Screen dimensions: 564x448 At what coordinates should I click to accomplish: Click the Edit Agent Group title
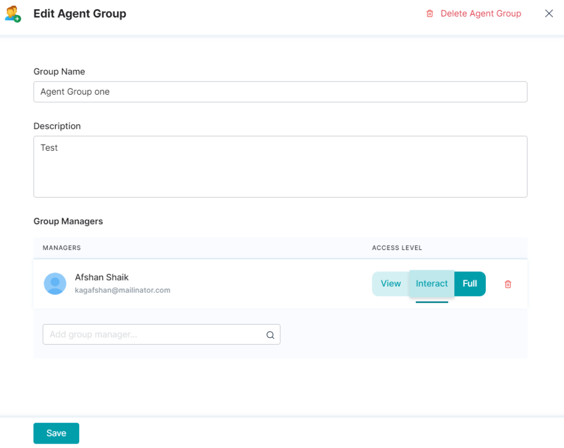click(x=80, y=13)
